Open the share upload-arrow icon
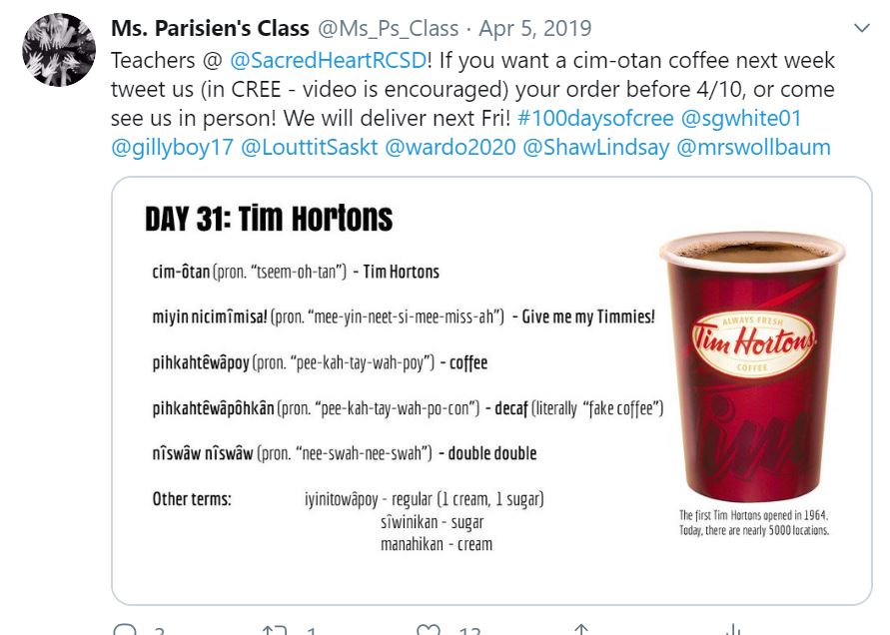The image size is (890, 635). coord(581,629)
